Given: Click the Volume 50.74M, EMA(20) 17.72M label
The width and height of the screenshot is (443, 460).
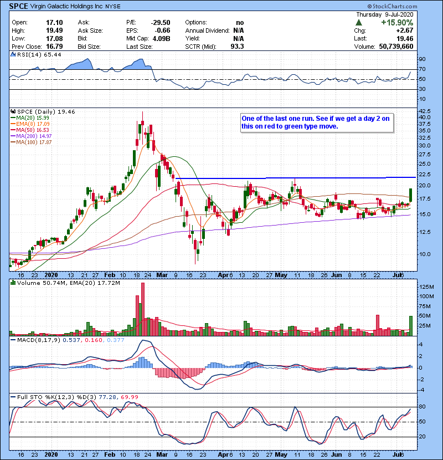Looking at the screenshot, I should (x=68, y=283).
